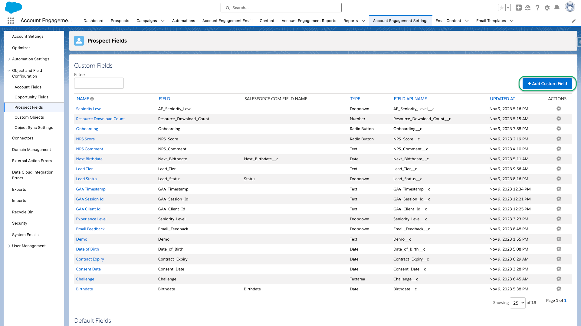The image size is (581, 326).
Task: Click the Add Custom Field button
Action: click(547, 84)
